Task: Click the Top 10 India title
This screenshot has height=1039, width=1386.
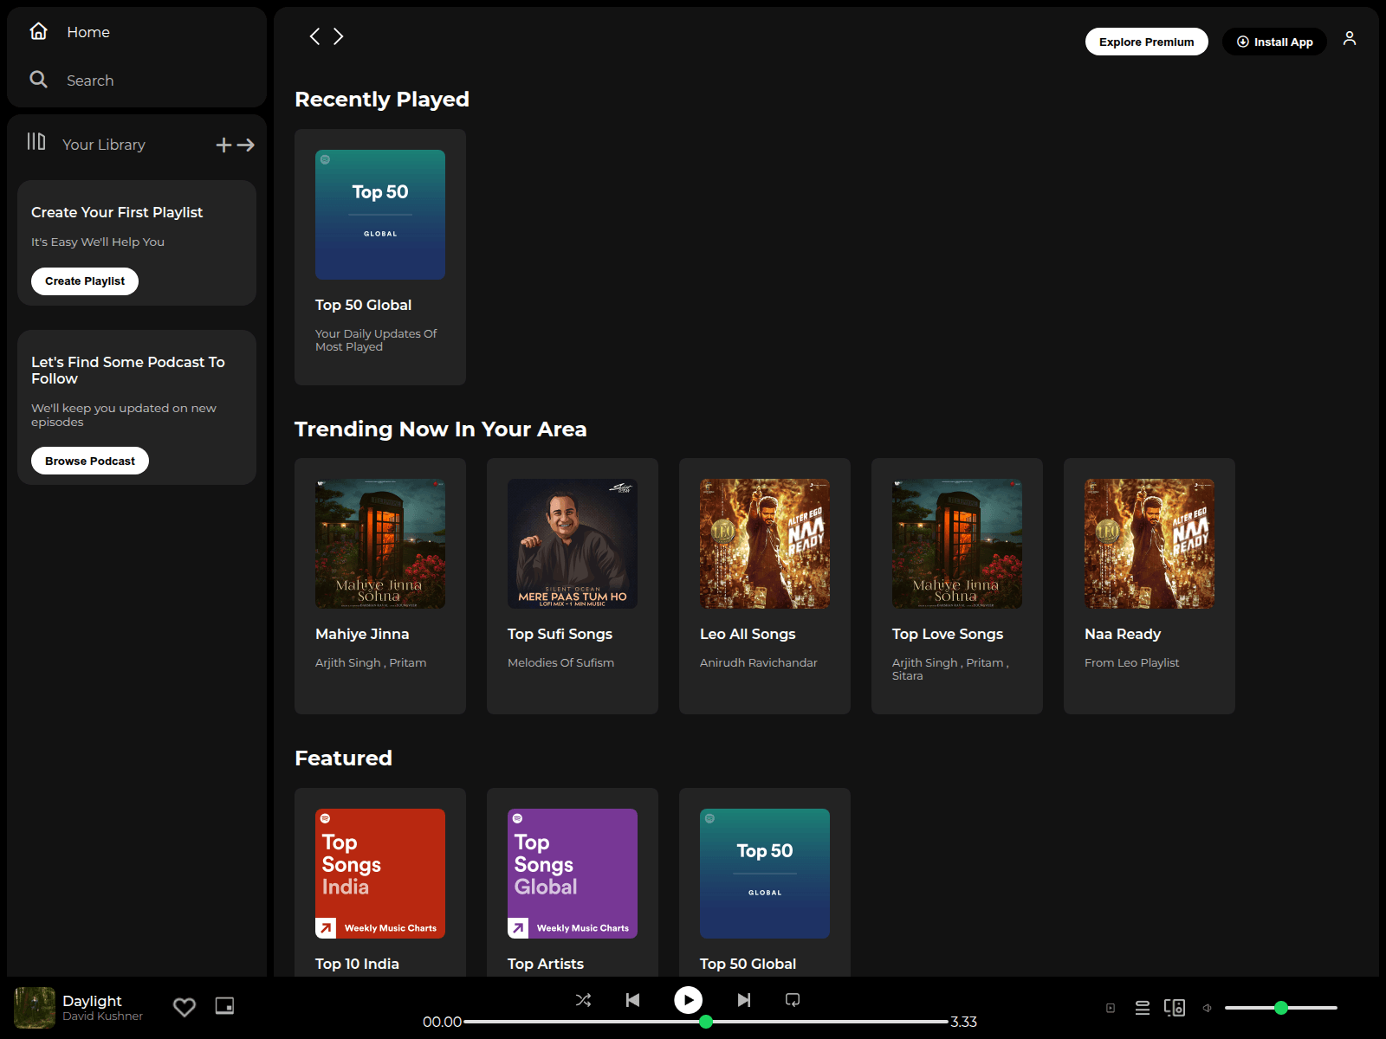Action: [357, 964]
